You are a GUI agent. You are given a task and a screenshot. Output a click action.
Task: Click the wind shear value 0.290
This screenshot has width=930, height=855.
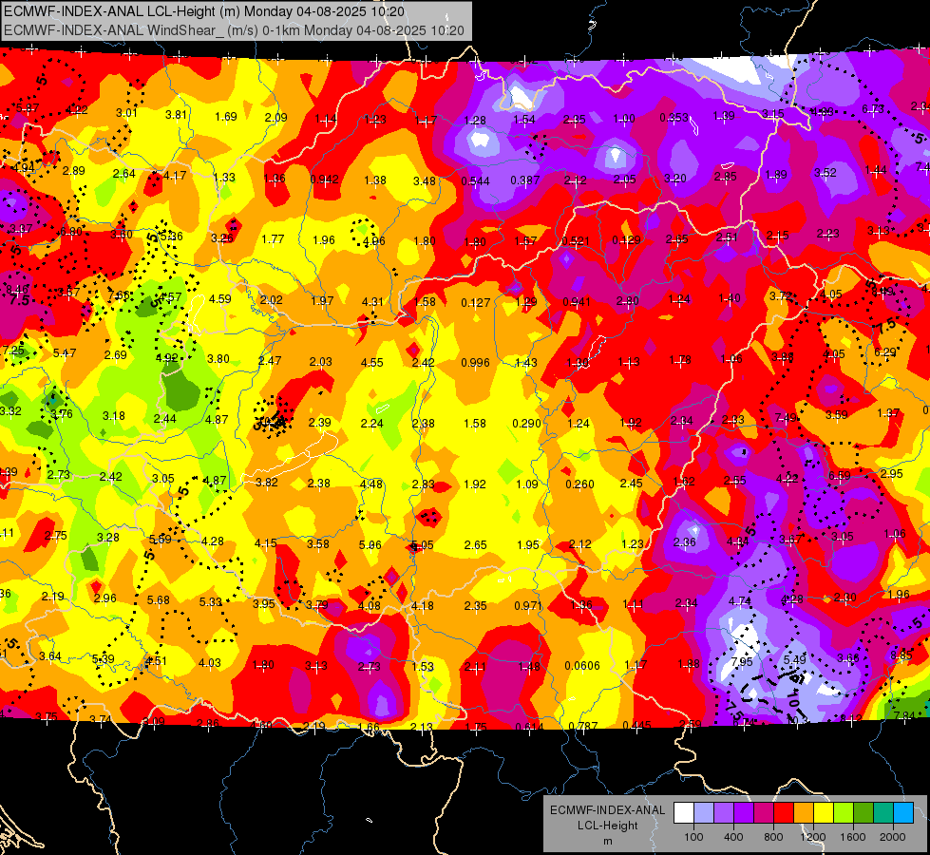[x=526, y=423]
